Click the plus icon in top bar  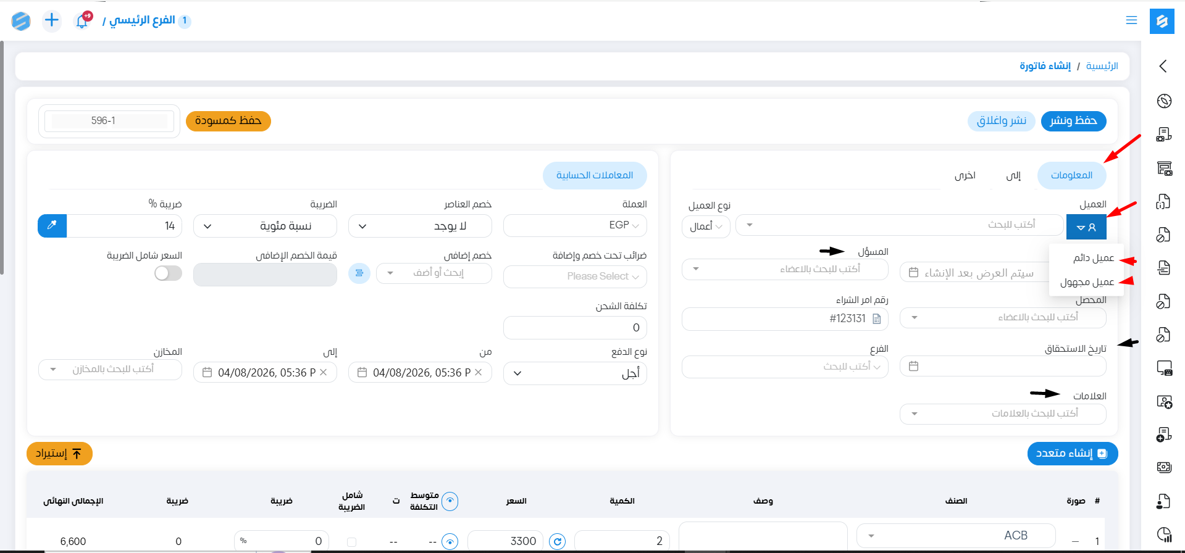point(52,20)
